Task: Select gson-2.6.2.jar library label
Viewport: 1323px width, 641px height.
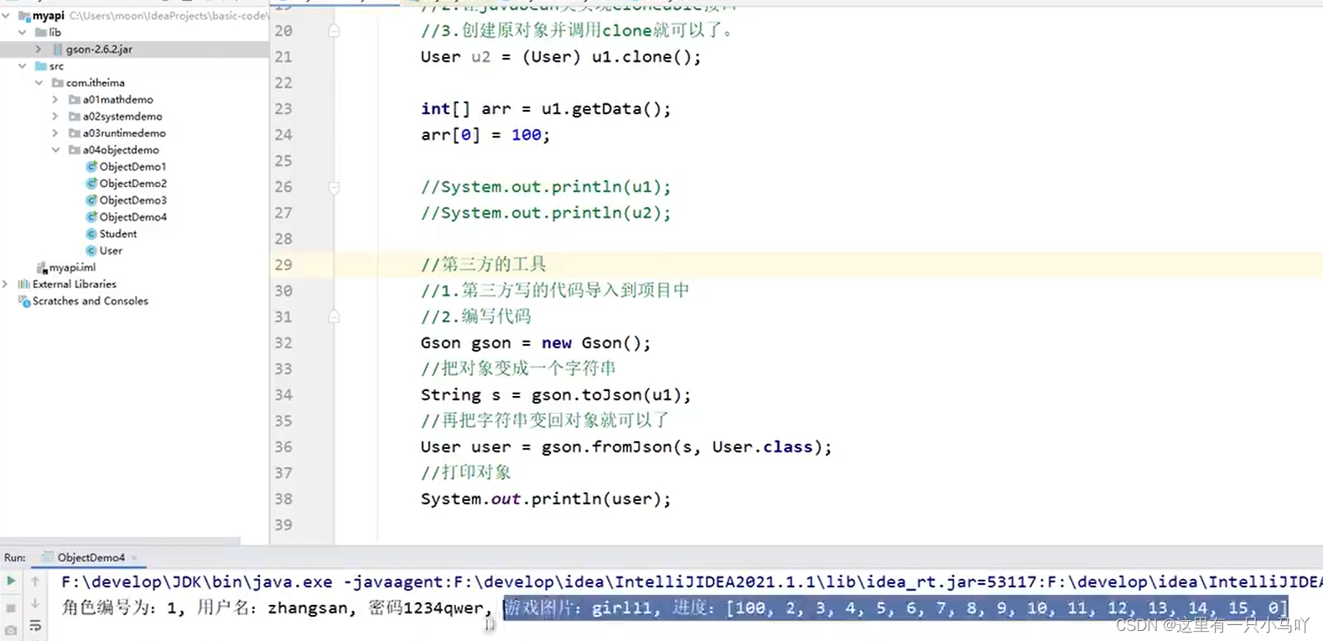Action: pyautogui.click(x=99, y=50)
